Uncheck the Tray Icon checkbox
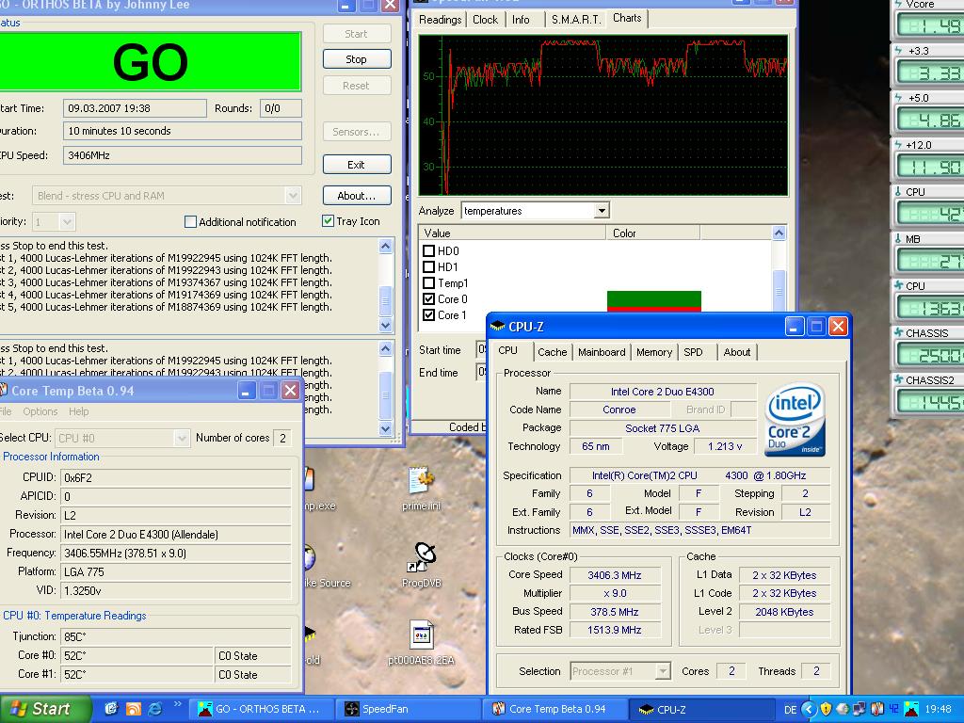The height and width of the screenshot is (723, 964). pyautogui.click(x=329, y=220)
